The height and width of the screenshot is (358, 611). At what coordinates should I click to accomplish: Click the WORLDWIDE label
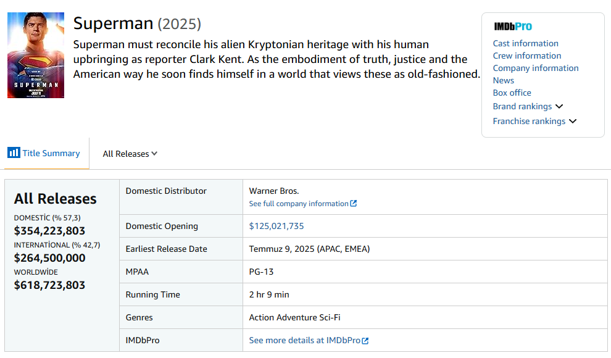tap(36, 272)
